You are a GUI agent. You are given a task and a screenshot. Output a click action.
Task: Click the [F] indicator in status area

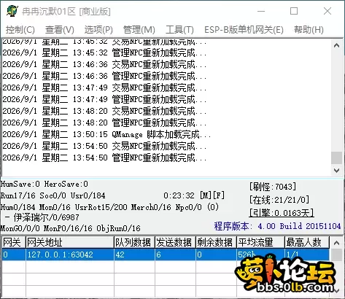tap(218, 195)
